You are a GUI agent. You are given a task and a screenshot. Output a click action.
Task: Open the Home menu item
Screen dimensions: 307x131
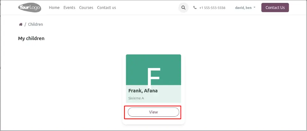[54, 8]
